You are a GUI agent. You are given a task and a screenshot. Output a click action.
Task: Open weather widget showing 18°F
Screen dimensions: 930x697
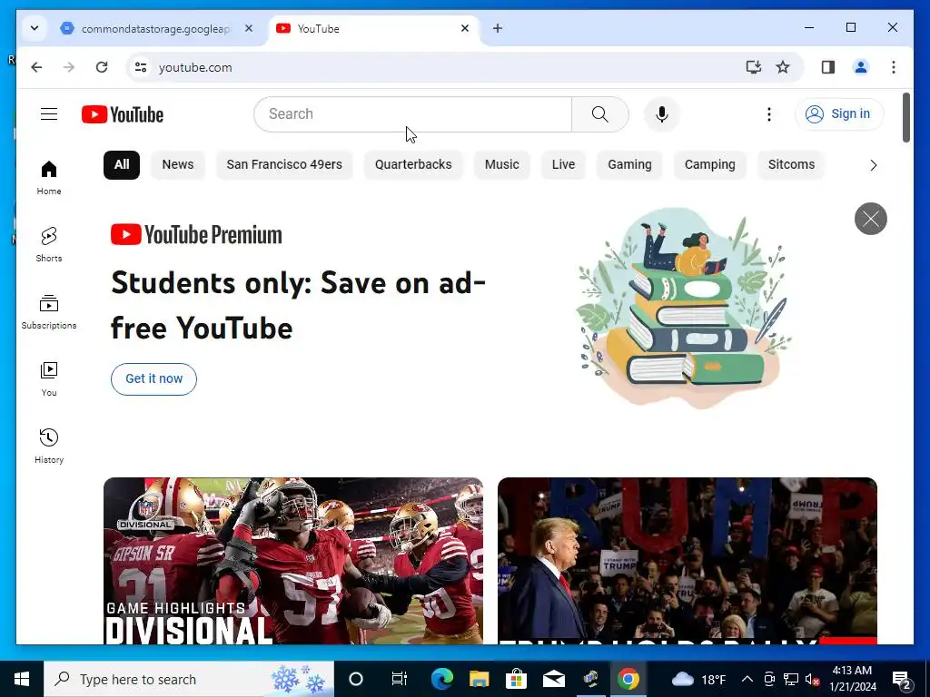pos(698,679)
